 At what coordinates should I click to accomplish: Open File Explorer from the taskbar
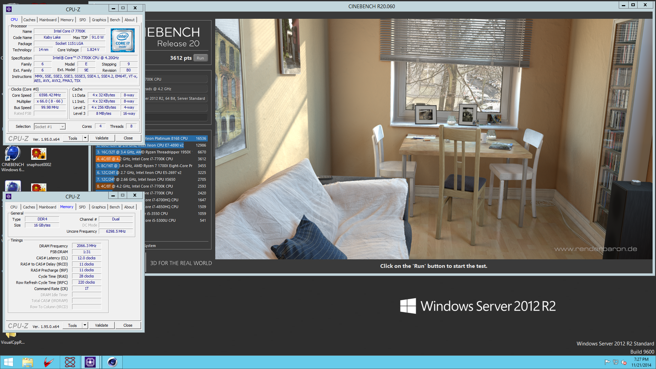(x=28, y=362)
